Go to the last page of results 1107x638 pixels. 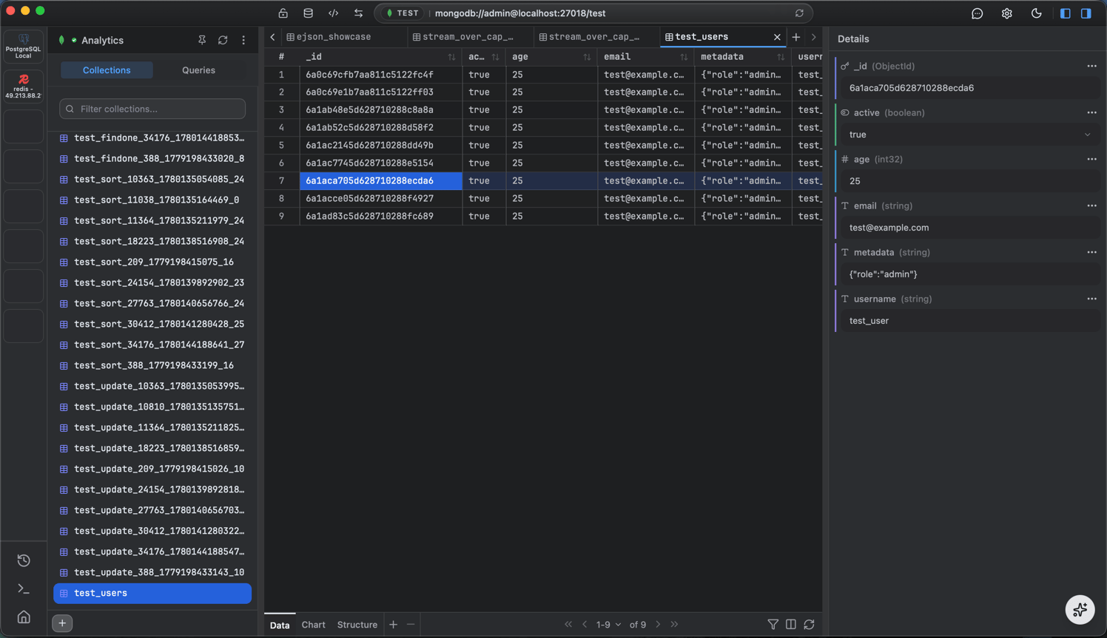[674, 625]
